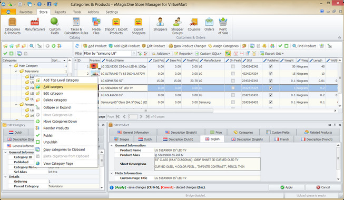344x200 pixels.
Task: Toggle Published checkbox for Samsung 65" Class
Action: click(x=270, y=102)
